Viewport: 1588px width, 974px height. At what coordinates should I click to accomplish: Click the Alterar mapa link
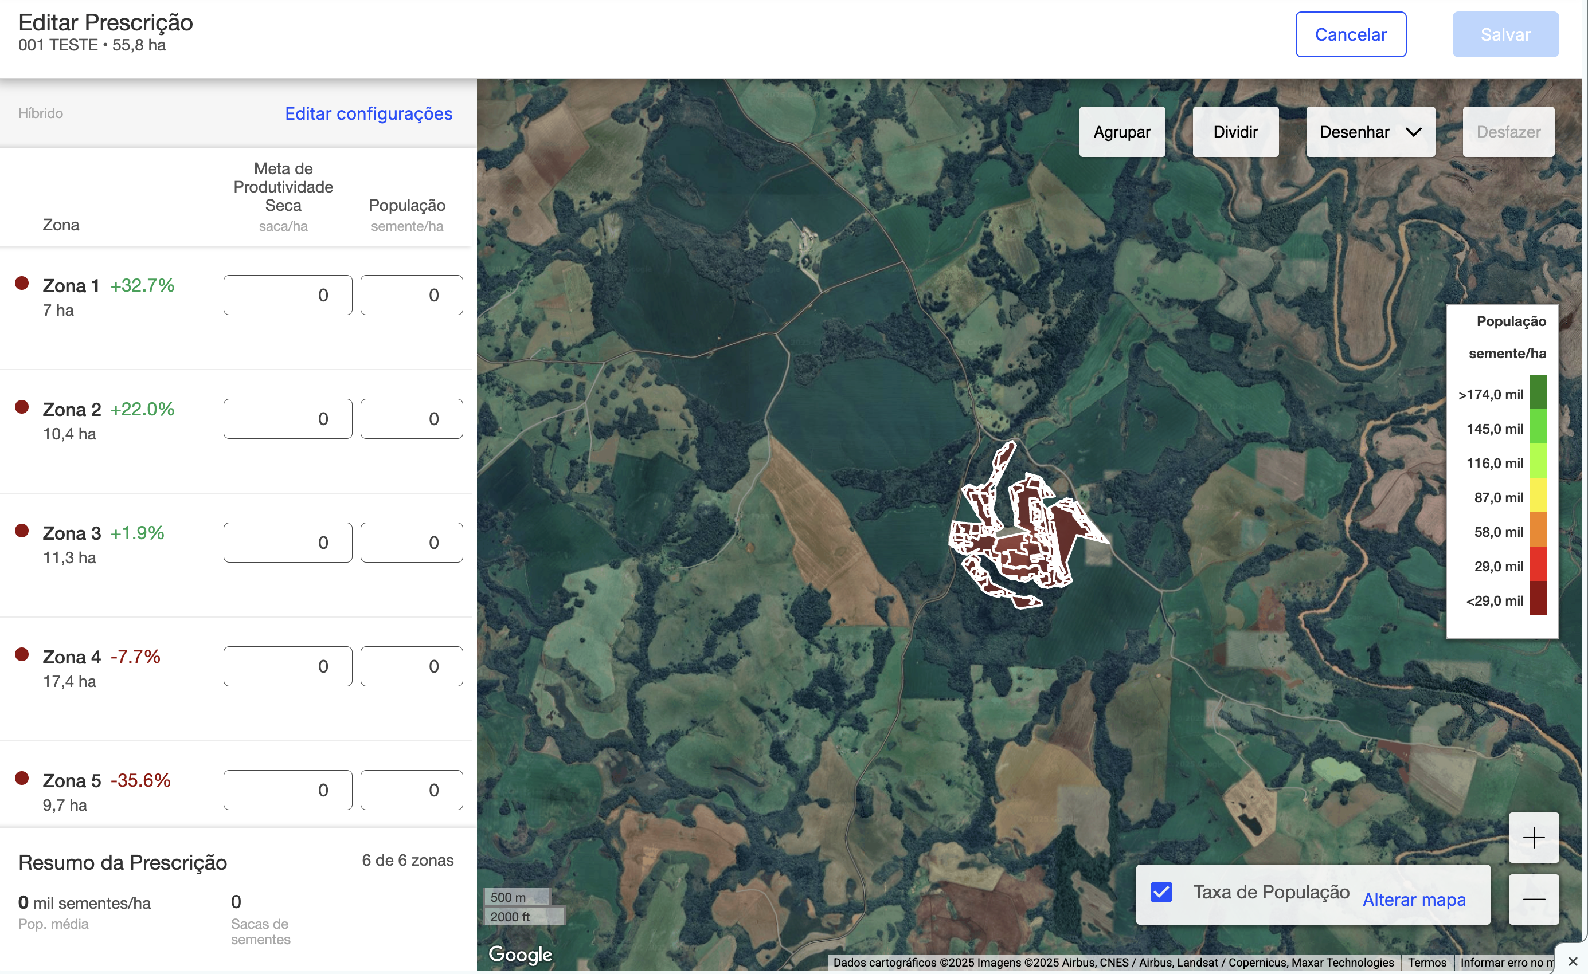pyautogui.click(x=1413, y=900)
